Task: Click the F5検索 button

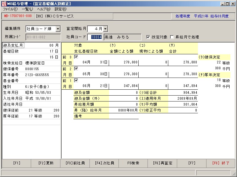Action: point(133,163)
